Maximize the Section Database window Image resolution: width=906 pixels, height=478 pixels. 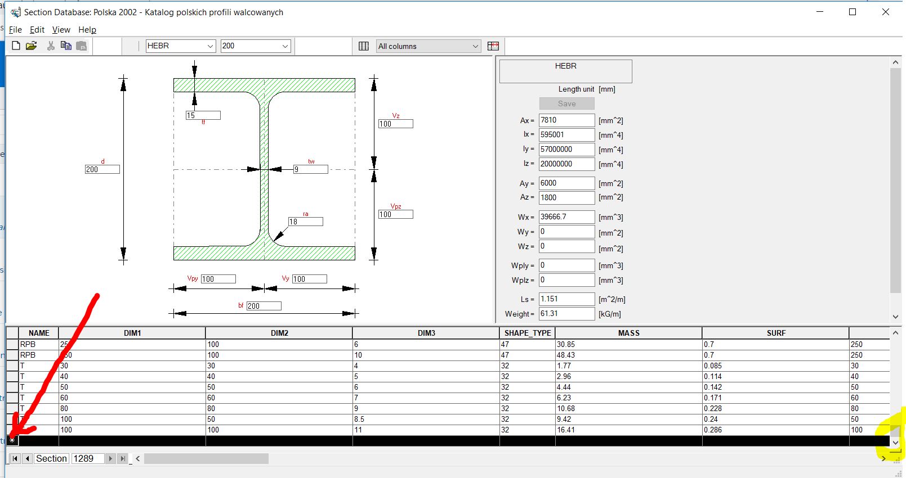point(853,12)
